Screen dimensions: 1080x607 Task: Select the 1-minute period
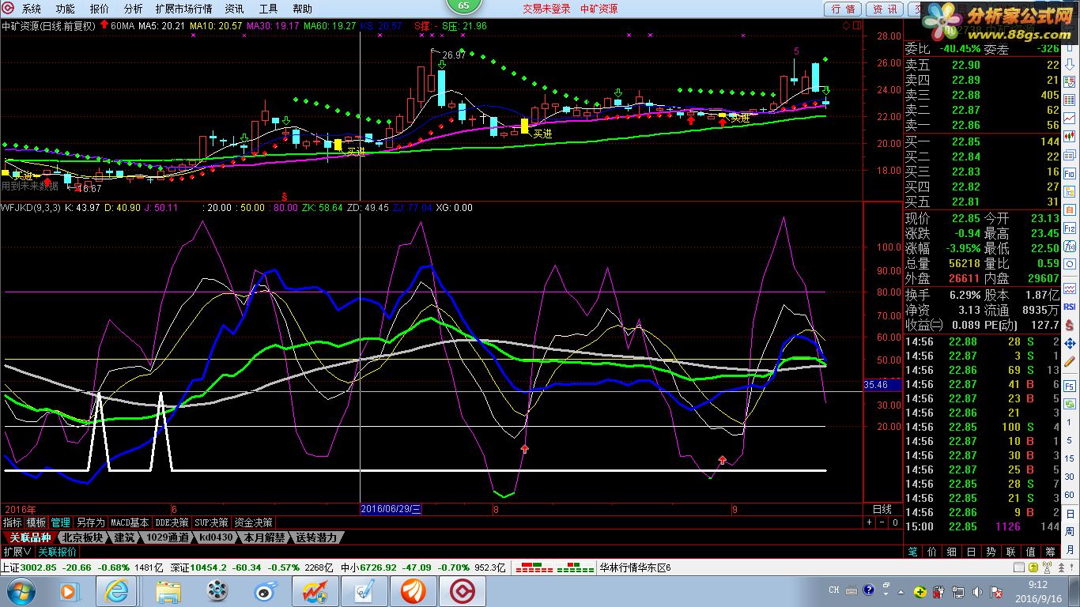click(1070, 422)
